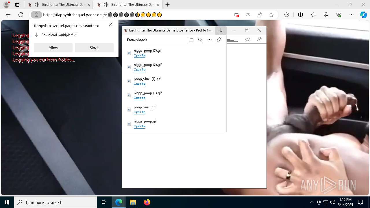
Task: Allow downloading multiple files
Action: (x=53, y=48)
